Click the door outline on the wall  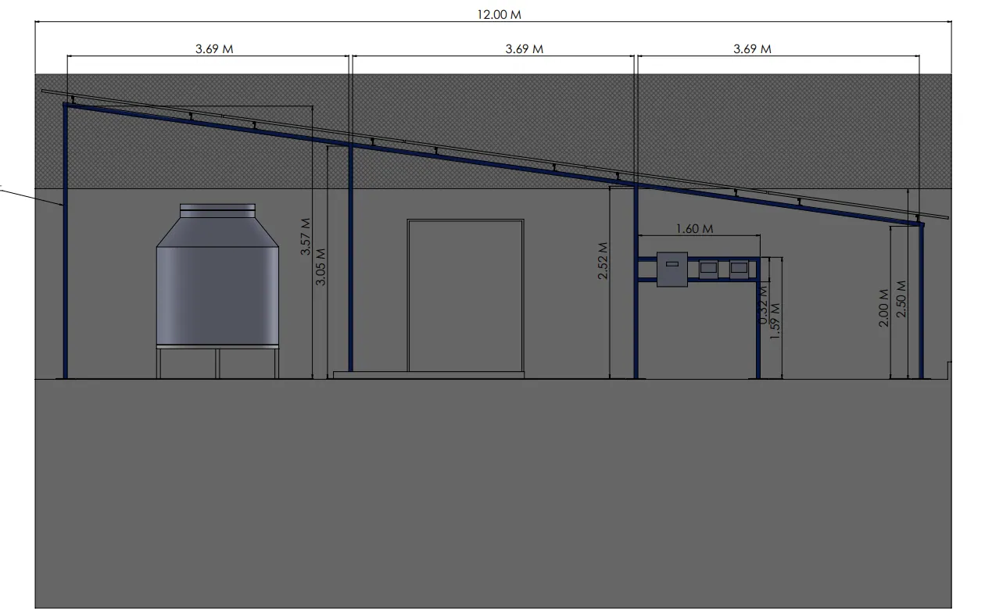click(x=465, y=295)
